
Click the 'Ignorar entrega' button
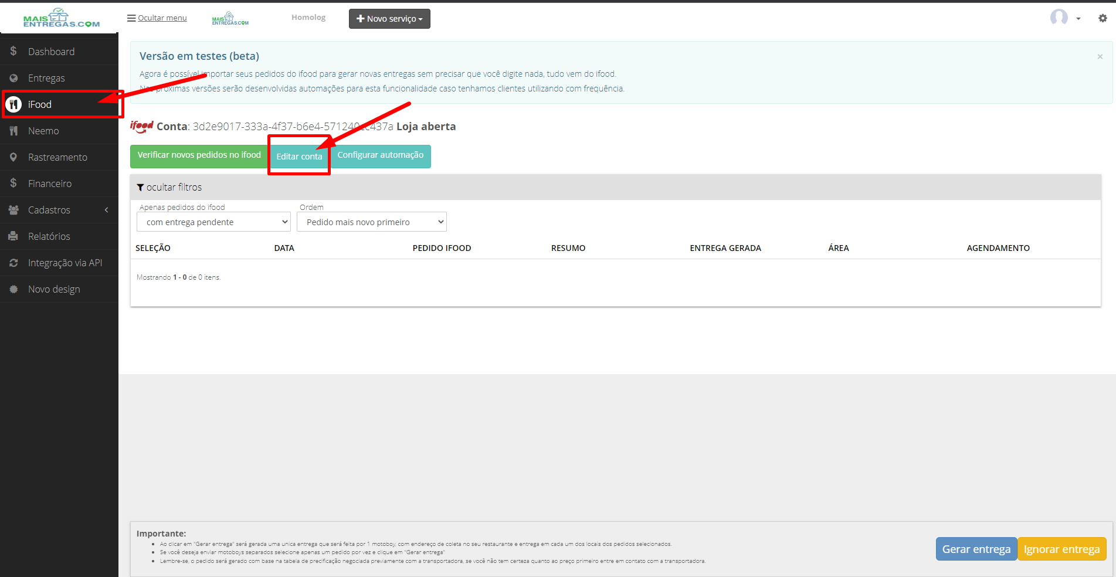(1062, 549)
